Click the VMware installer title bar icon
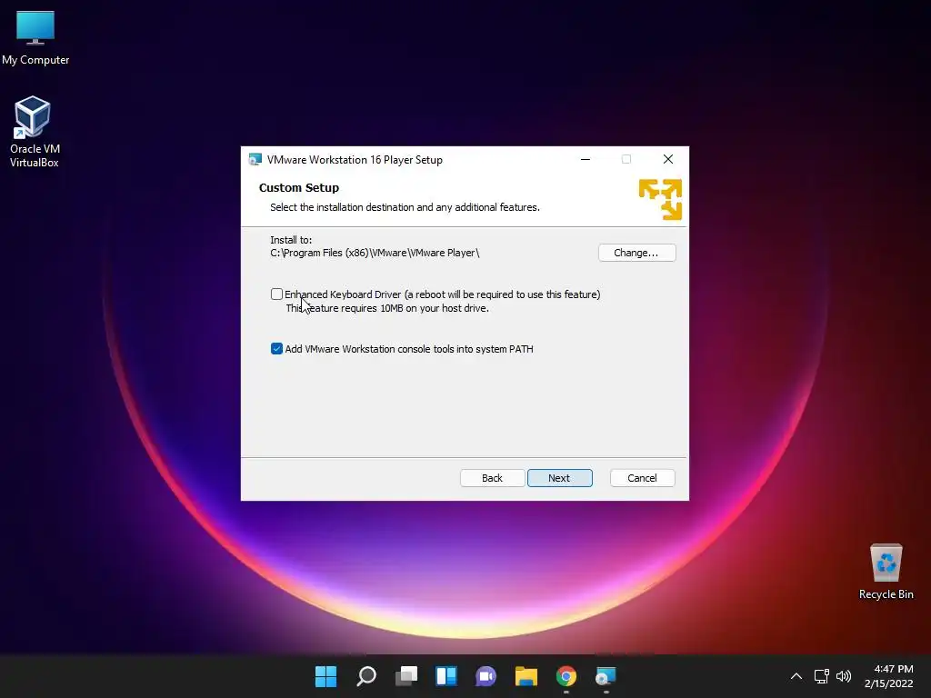The width and height of the screenshot is (931, 698). (x=255, y=160)
